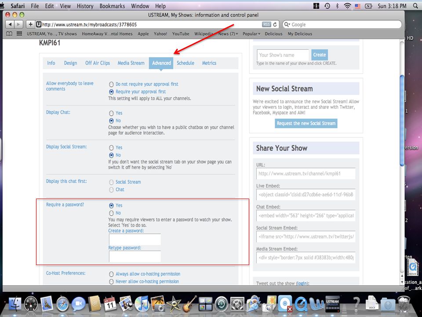
Task: Expand the Popular bookmarks dropdown
Action: (x=251, y=34)
